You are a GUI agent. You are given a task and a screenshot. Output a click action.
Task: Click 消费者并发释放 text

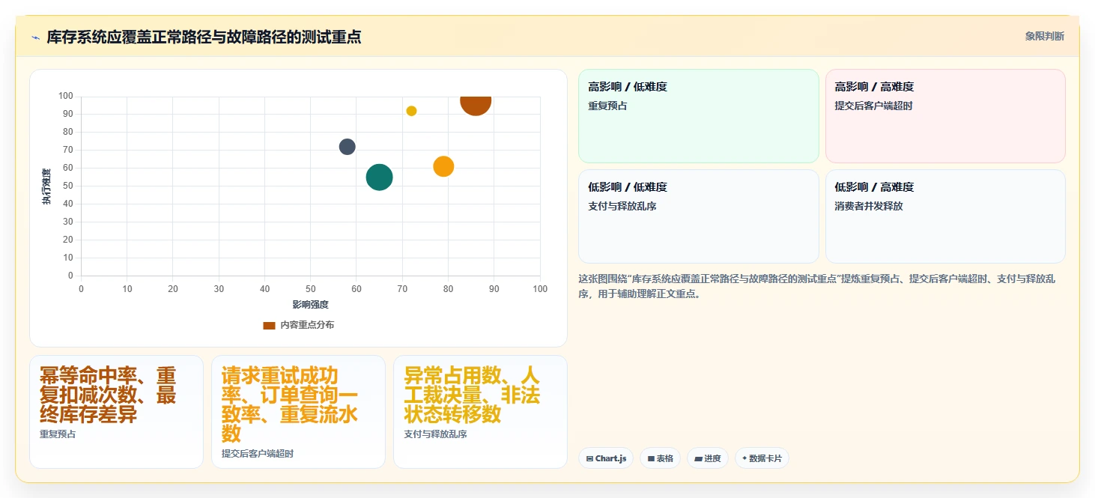point(869,206)
